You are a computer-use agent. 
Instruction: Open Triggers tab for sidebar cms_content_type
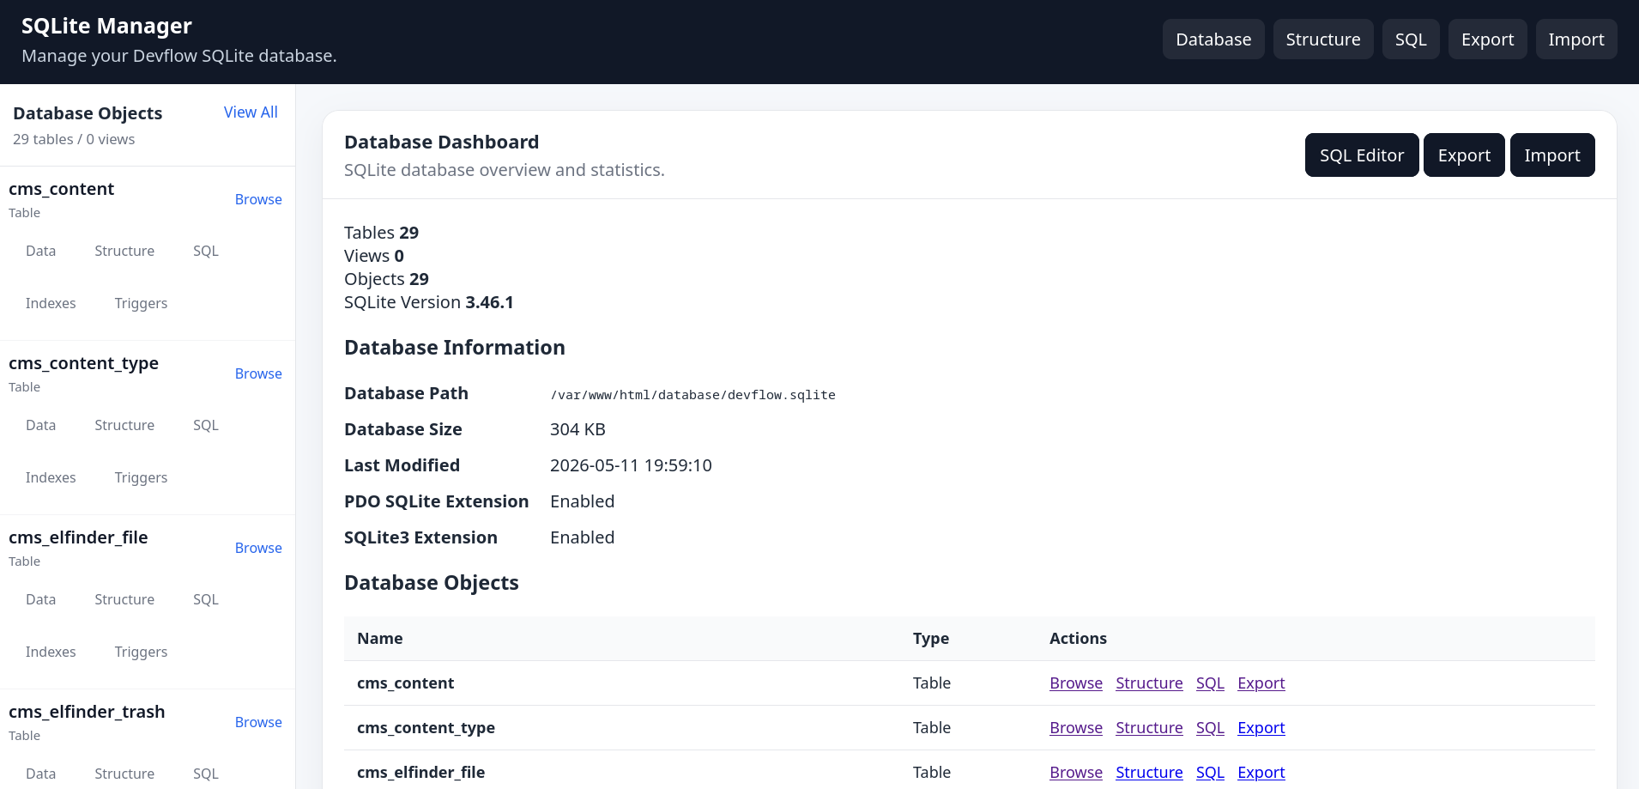tap(141, 477)
